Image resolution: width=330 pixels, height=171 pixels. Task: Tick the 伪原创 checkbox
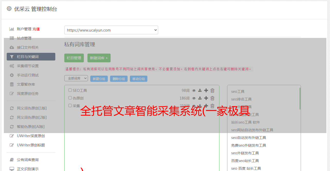click(x=70, y=98)
